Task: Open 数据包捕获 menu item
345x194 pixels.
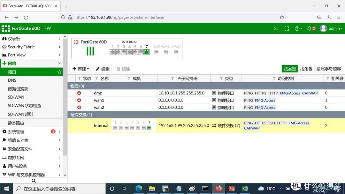Action: [x=31, y=89]
